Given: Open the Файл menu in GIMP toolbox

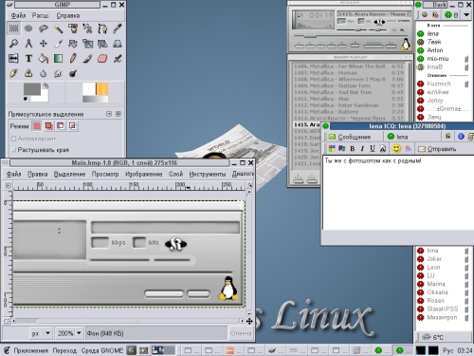Looking at the screenshot, I should coord(18,15).
